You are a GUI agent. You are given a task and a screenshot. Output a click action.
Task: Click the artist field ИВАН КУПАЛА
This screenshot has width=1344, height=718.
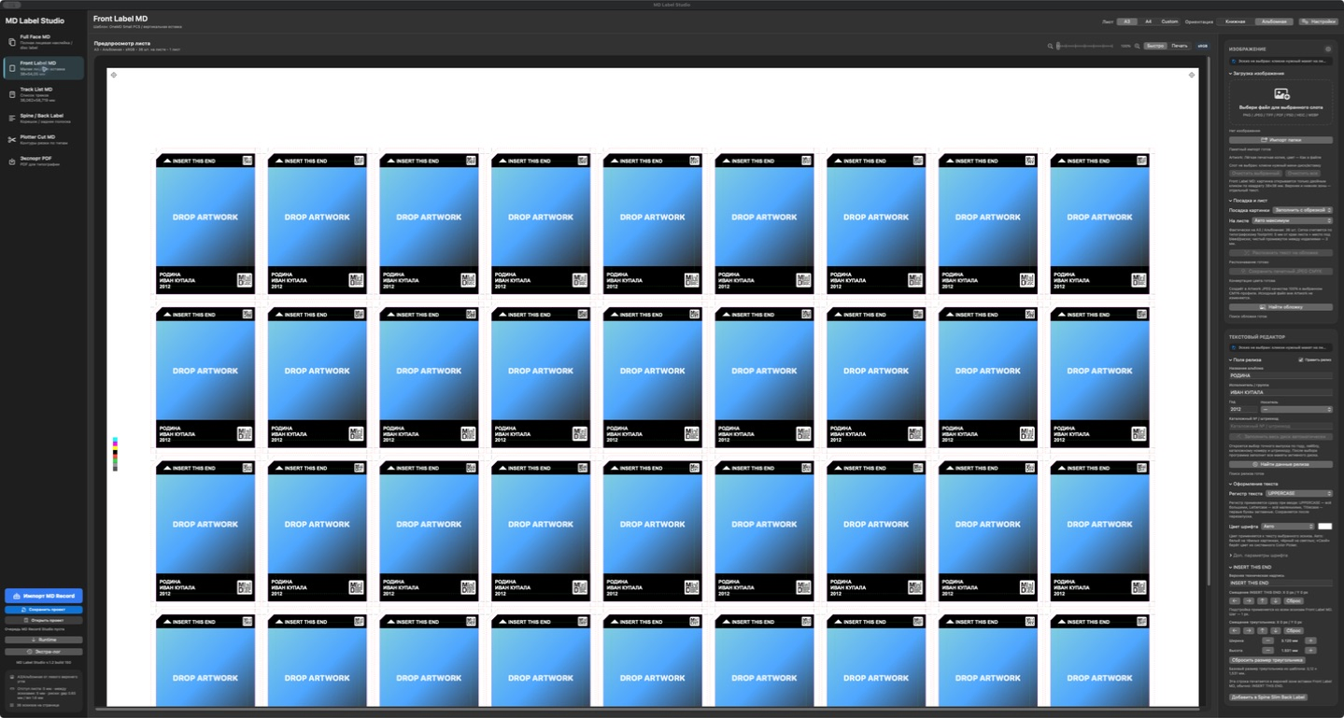[1280, 392]
